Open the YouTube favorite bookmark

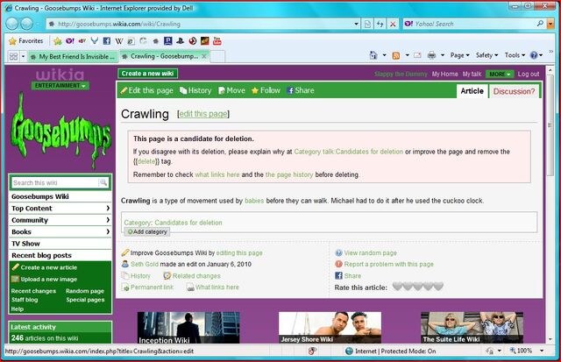pyautogui.click(x=217, y=41)
